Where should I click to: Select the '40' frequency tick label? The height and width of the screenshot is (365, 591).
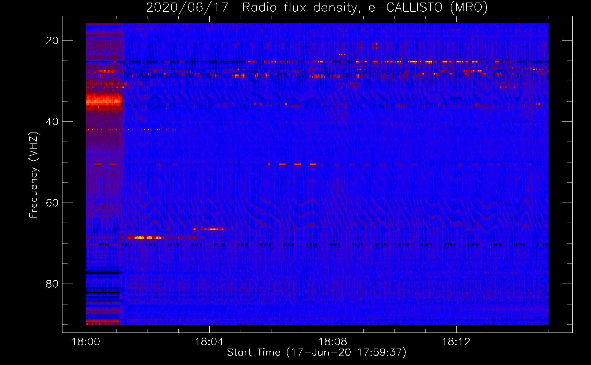[52, 122]
